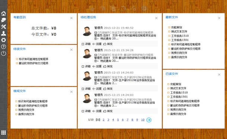Close the 考勤签到 panel
Screen dimensions: 227x139
coord(71,18)
